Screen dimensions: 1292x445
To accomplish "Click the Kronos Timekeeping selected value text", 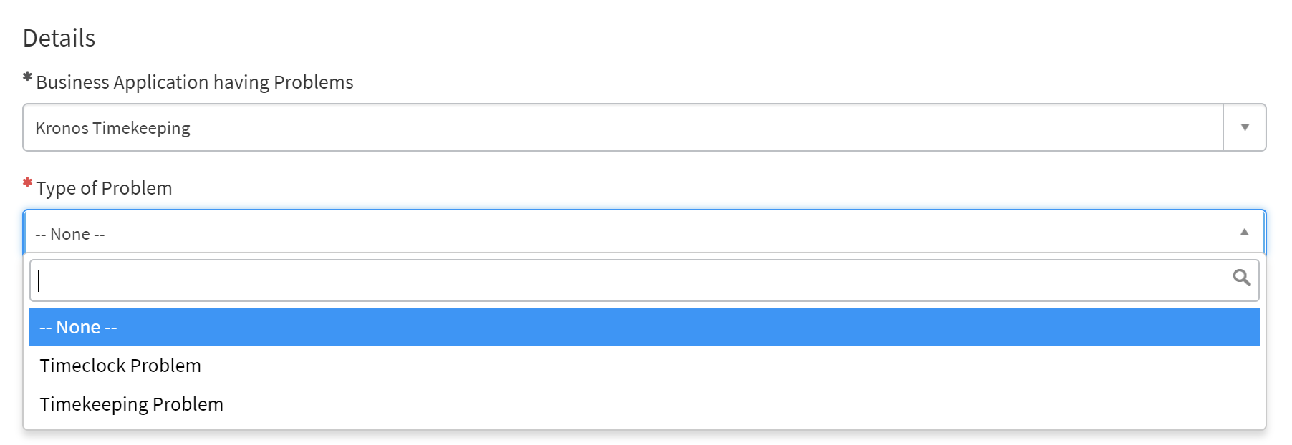I will 112,128.
